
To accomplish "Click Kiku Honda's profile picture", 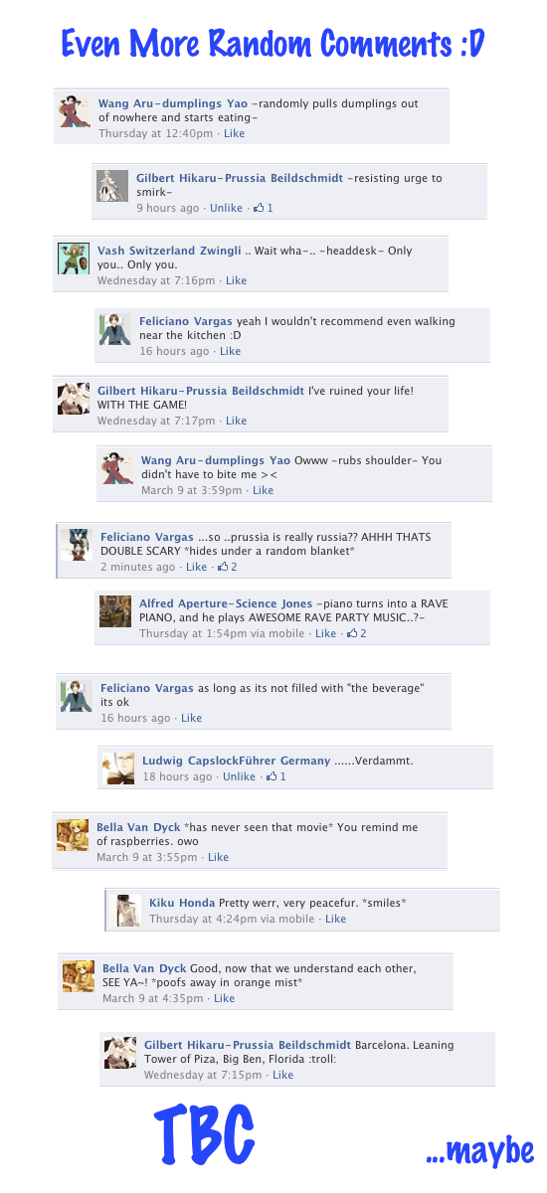I will coord(126,910).
